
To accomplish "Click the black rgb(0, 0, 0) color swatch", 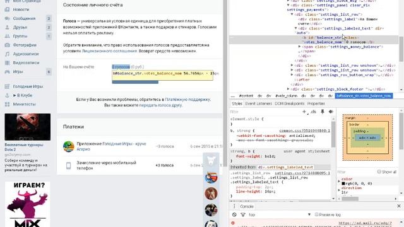I will point(343,183).
